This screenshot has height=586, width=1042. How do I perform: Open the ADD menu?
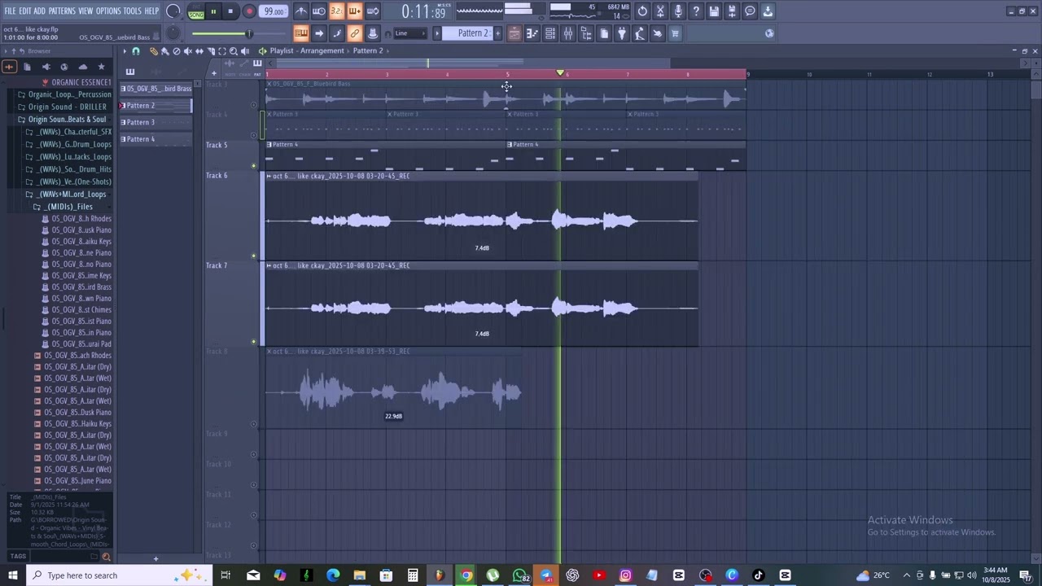tap(39, 11)
